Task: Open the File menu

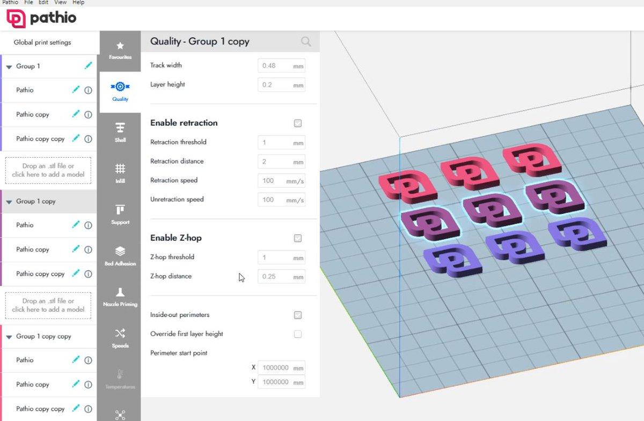Action: (x=28, y=3)
